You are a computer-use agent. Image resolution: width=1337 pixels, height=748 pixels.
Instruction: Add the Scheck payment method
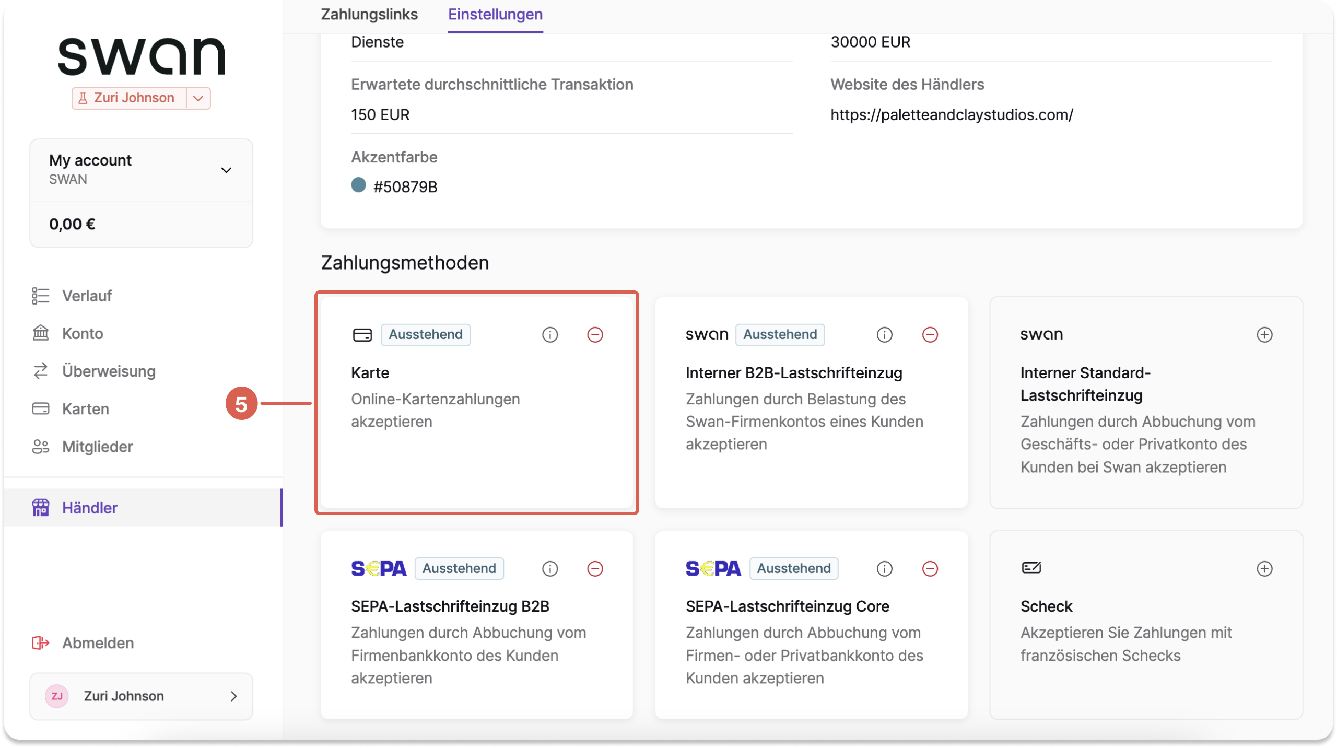click(x=1264, y=568)
